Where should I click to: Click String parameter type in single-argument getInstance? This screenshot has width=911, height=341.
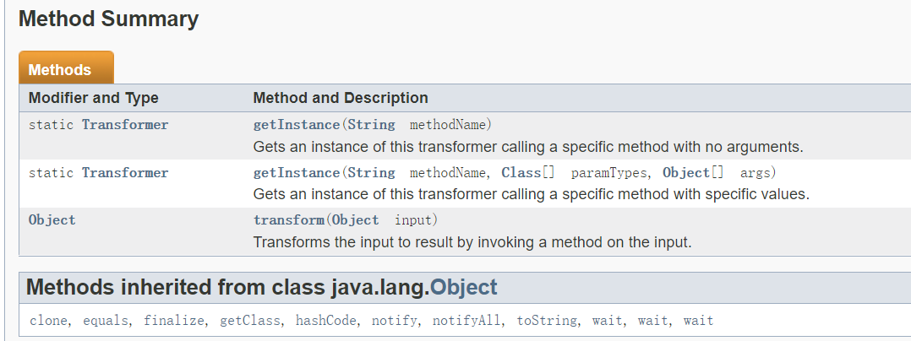coord(371,125)
